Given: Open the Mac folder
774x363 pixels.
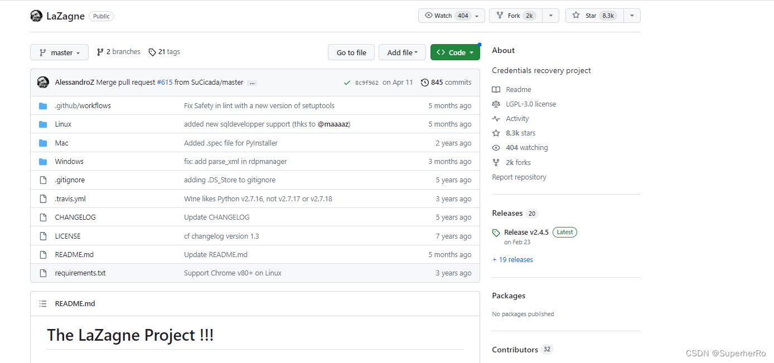Looking at the screenshot, I should (62, 143).
